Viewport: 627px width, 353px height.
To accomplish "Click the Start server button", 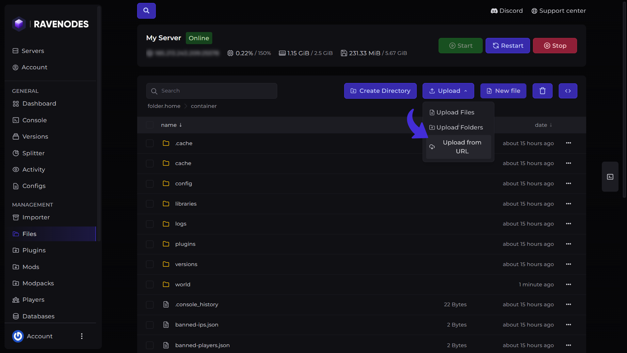I will (460, 46).
